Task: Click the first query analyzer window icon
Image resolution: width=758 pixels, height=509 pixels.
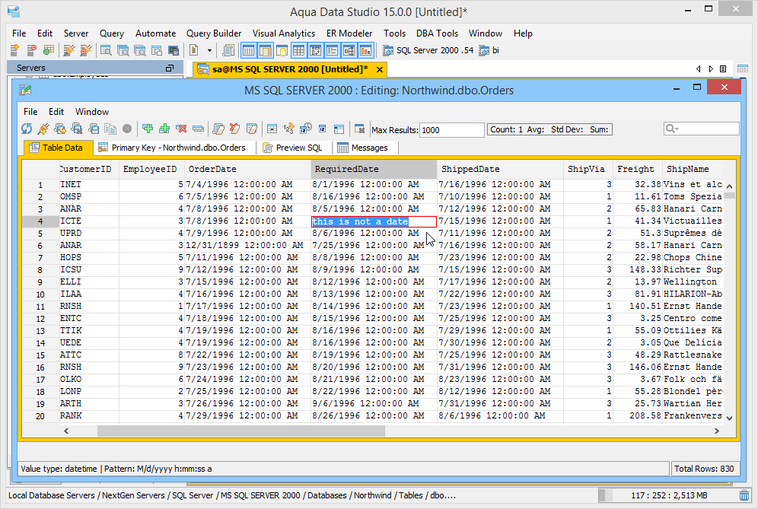Action: click(106, 49)
